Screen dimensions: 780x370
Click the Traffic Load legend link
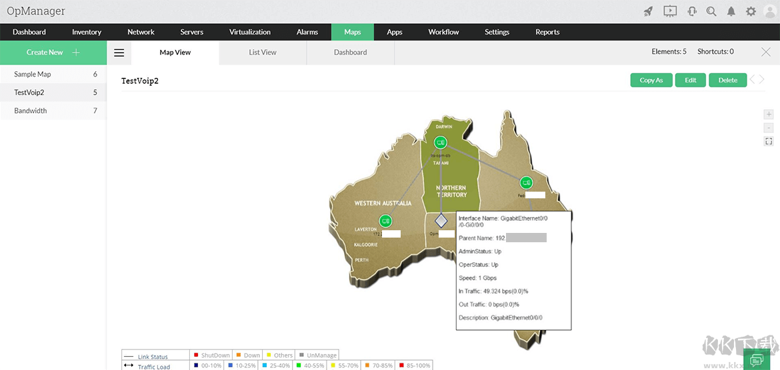[x=154, y=367]
